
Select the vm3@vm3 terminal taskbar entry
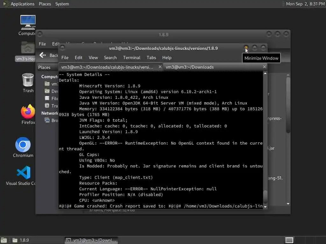click(x=91, y=240)
